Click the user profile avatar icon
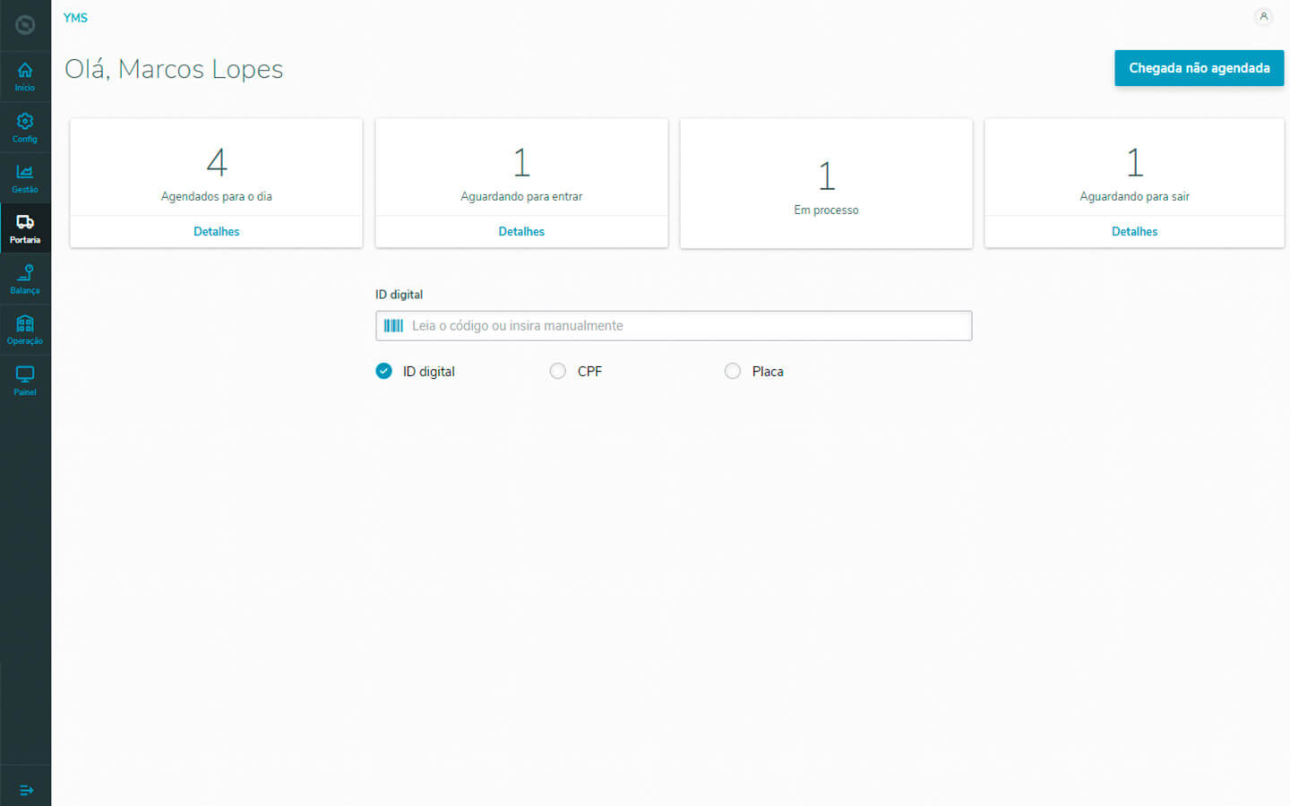The height and width of the screenshot is (806, 1290). tap(1263, 17)
